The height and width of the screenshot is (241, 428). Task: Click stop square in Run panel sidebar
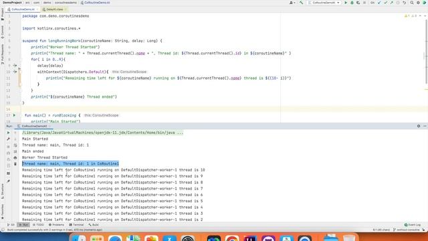click(9, 147)
